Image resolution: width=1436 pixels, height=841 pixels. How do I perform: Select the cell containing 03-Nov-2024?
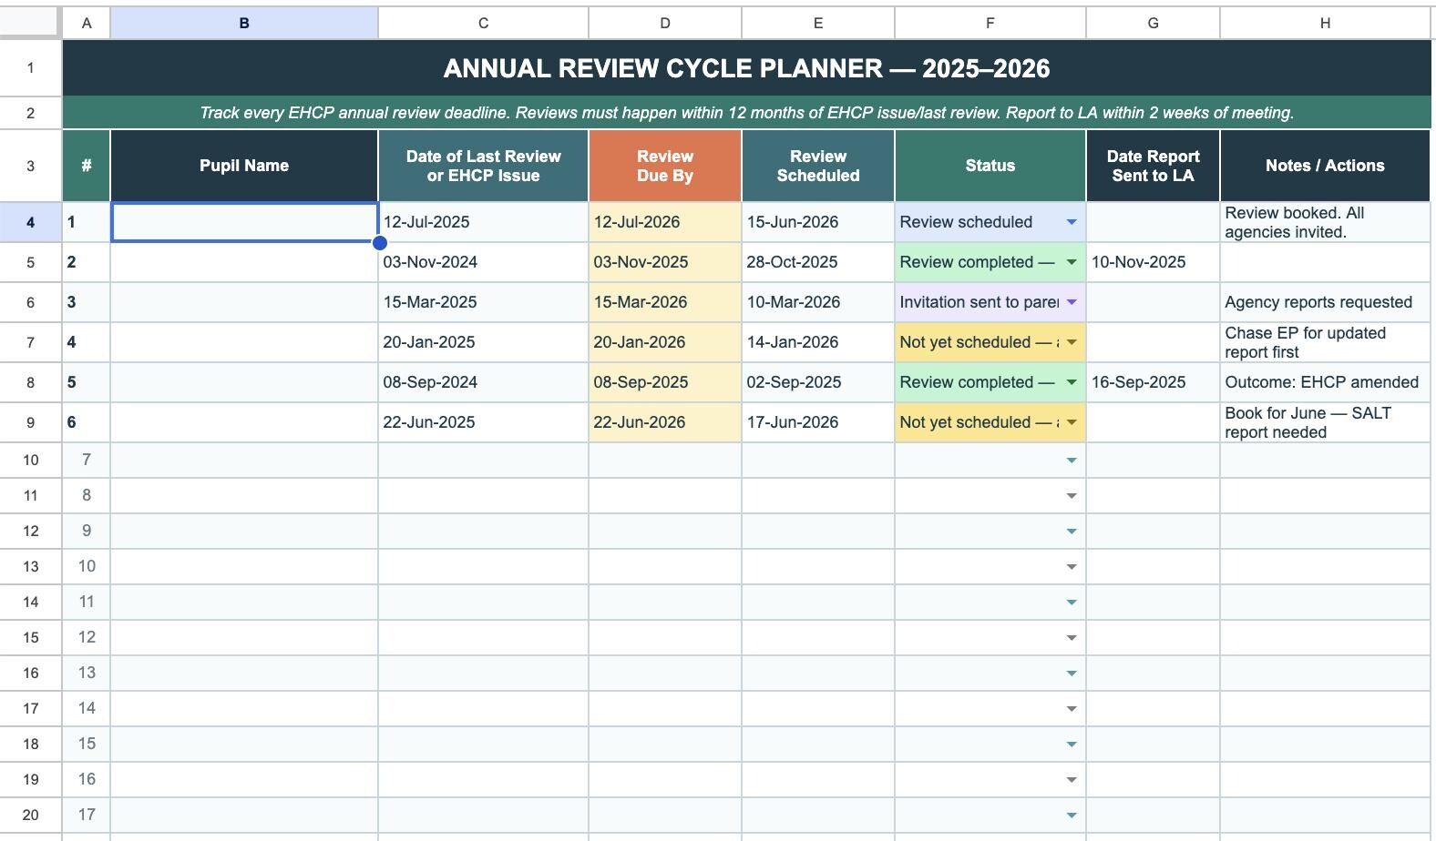483,262
